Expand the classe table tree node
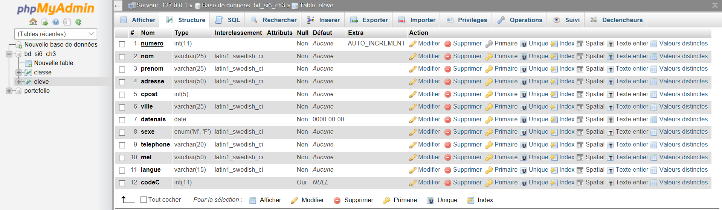Viewport: 722px width, 210px height. (18, 72)
